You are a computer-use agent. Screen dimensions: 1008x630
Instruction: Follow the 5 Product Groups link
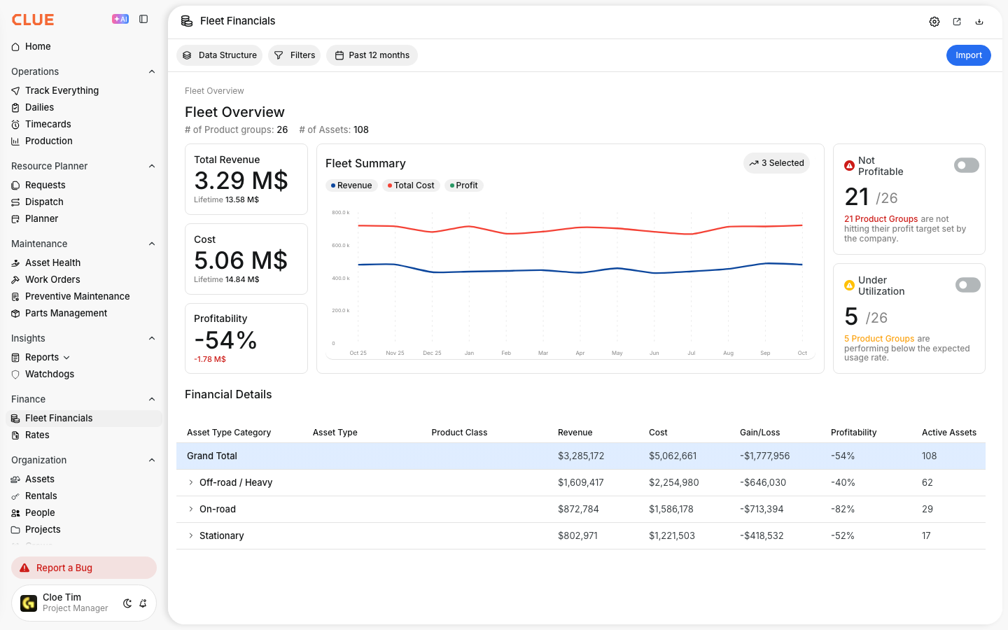(879, 339)
